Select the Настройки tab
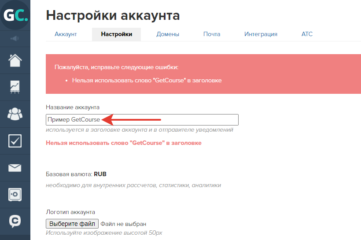This screenshot has height=240, width=361. [x=117, y=34]
